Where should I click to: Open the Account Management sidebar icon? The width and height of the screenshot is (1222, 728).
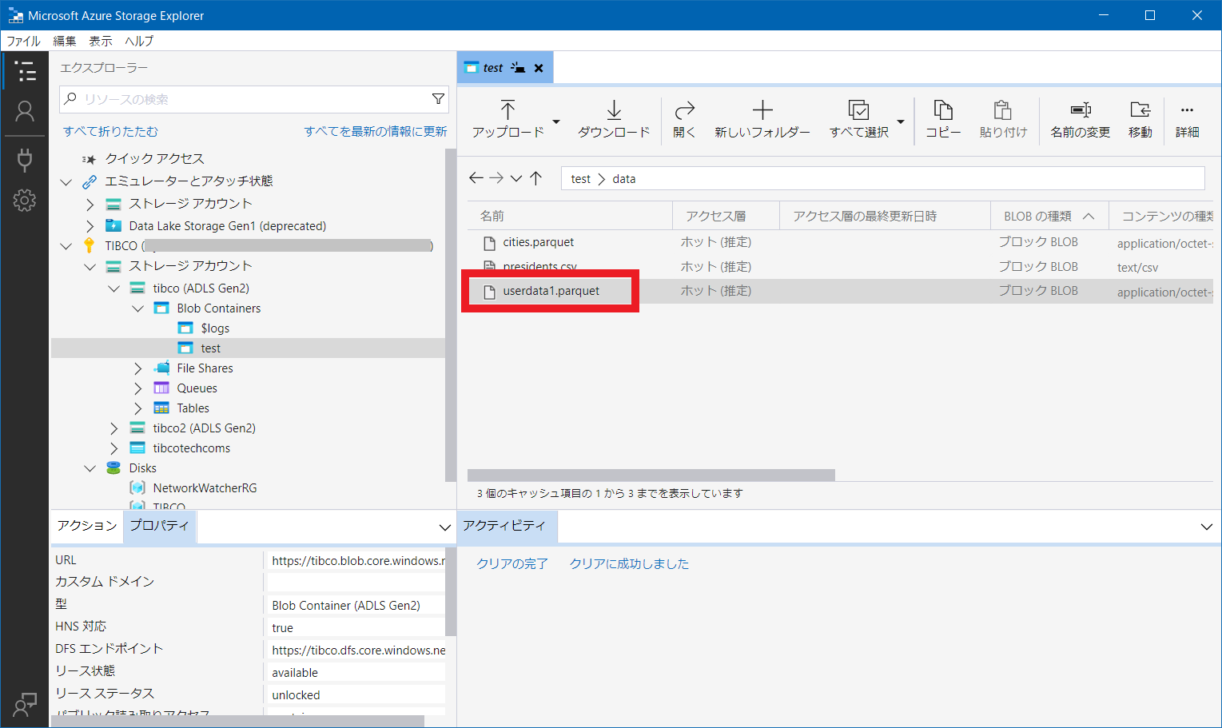pos(25,112)
